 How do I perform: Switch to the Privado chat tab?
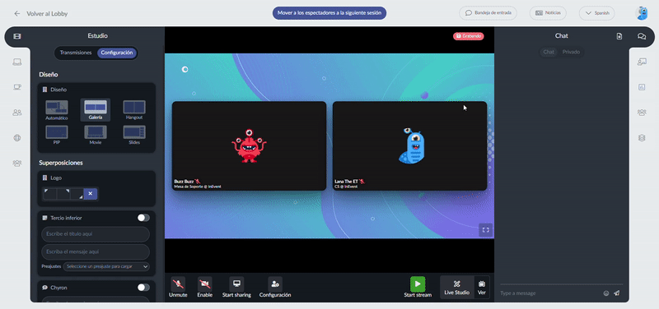[x=571, y=52]
